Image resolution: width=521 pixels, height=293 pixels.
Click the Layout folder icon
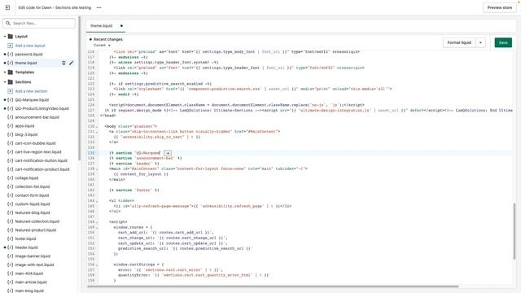[11, 36]
